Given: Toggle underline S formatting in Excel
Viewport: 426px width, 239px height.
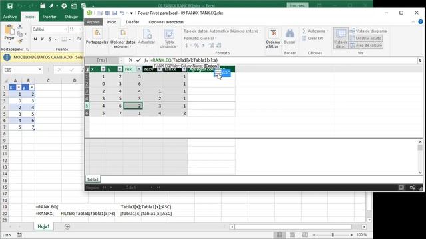Looking at the screenshot, I should 50,39.
